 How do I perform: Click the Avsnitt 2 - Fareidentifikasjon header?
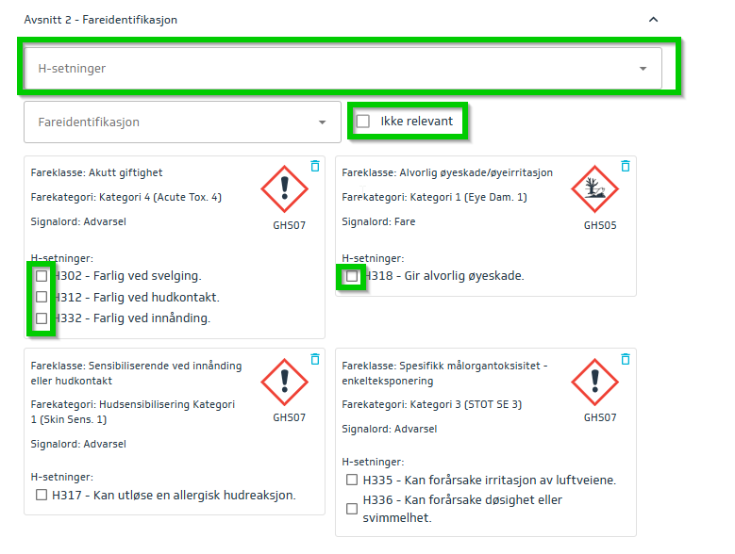101,19
